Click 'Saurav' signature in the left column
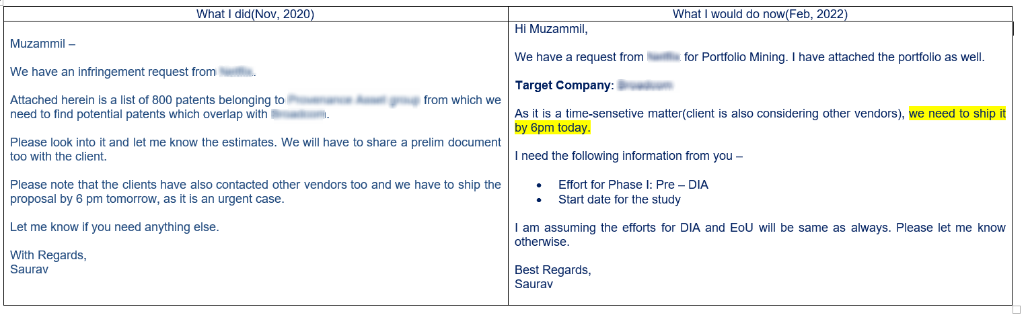The width and height of the screenshot is (1028, 315). coord(29,269)
